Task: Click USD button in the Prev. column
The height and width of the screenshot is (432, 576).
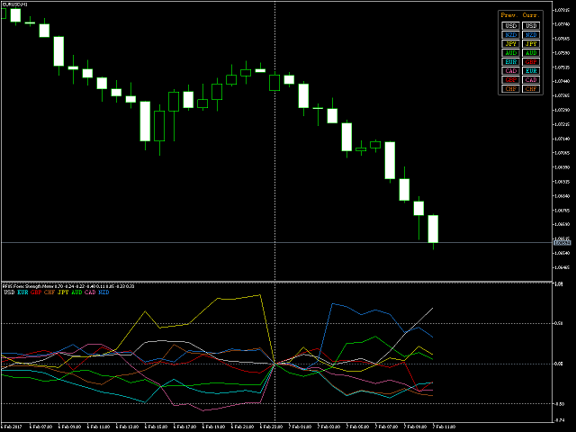Action: coord(511,25)
